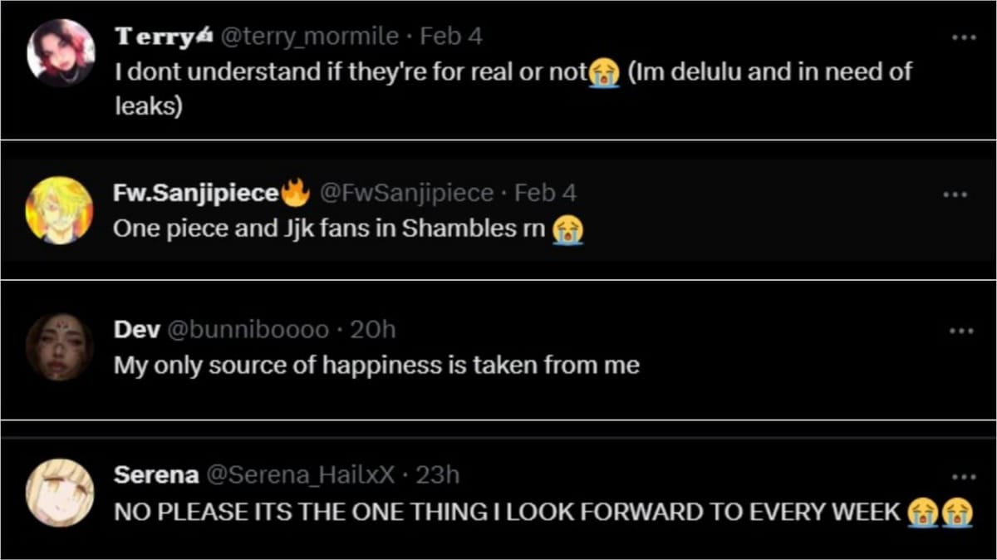Click the display name Serena
997x560 pixels.
156,475
